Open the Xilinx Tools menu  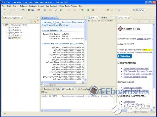64,6
